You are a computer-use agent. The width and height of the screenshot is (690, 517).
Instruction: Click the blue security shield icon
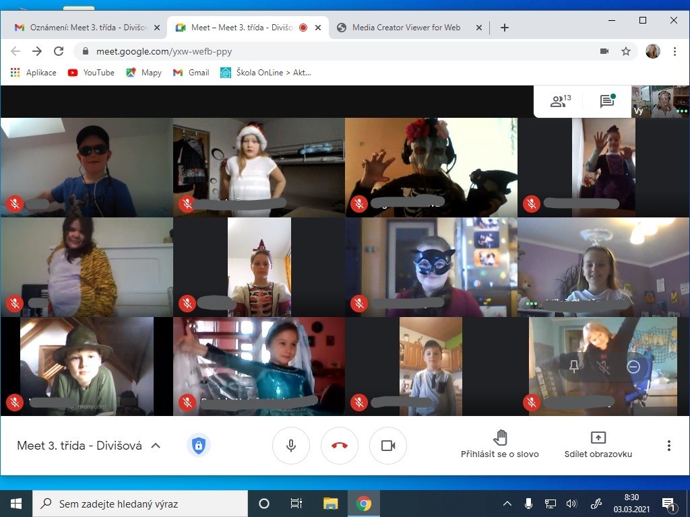[x=198, y=445]
